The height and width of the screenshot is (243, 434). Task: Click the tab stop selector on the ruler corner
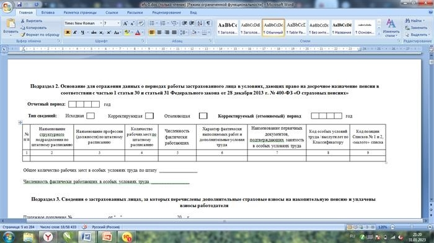tap(4, 49)
